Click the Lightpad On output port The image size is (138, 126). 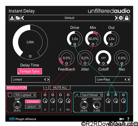(x=68, y=95)
